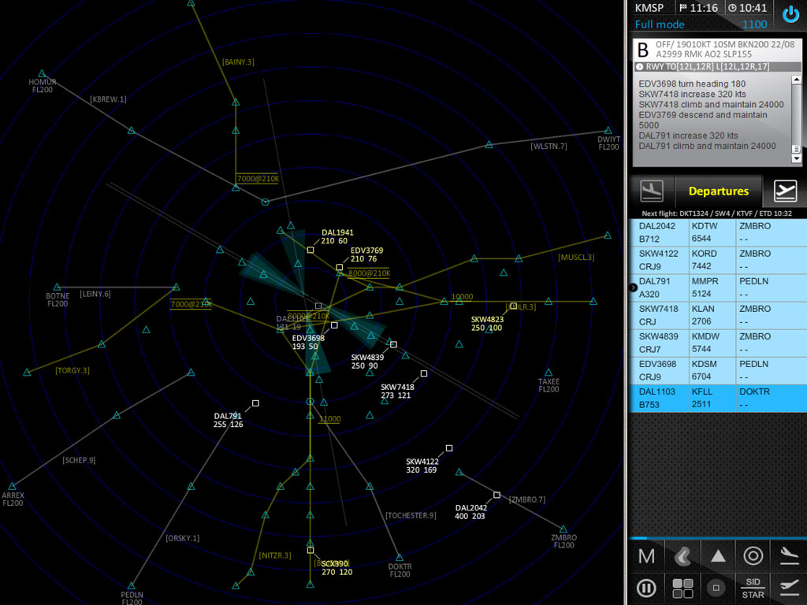Open the four-squares grid icon

point(682,588)
